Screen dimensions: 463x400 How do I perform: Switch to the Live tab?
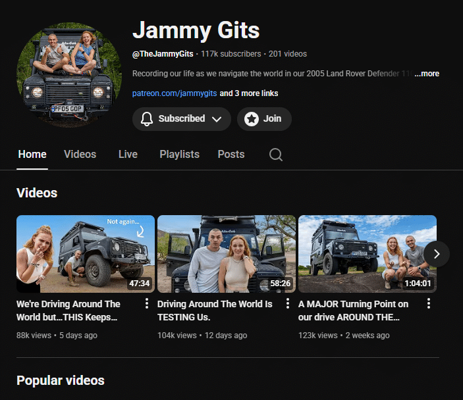(x=128, y=155)
